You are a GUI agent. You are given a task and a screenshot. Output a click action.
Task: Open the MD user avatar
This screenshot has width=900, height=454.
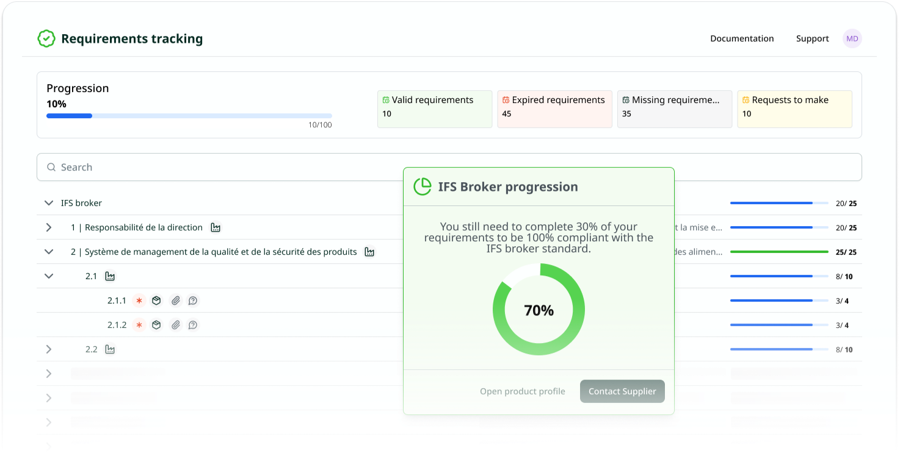[852, 38]
